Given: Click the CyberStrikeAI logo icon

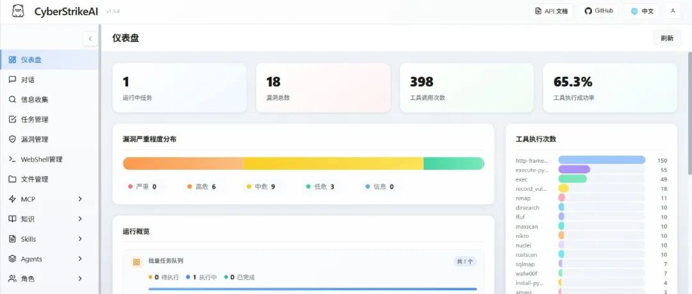Looking at the screenshot, I should coord(18,11).
